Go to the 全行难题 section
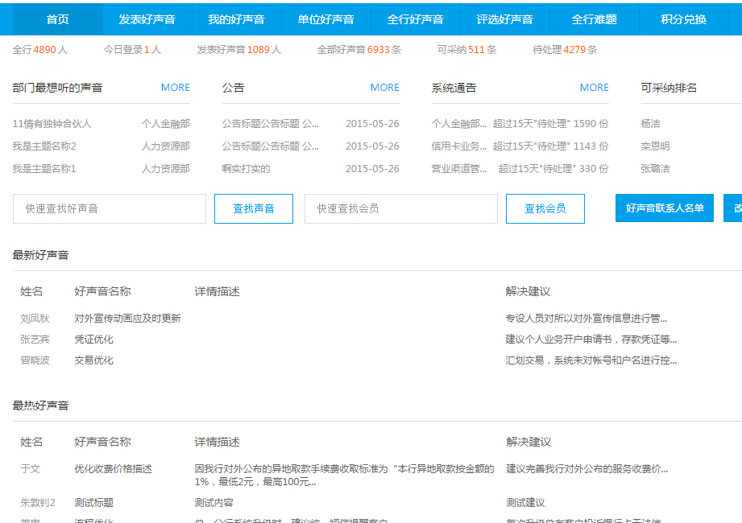Image resolution: width=742 pixels, height=523 pixels. [x=593, y=19]
